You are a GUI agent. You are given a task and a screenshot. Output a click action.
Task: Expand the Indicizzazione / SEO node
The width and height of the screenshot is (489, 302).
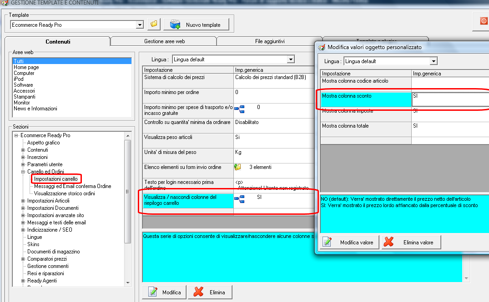point(23,230)
